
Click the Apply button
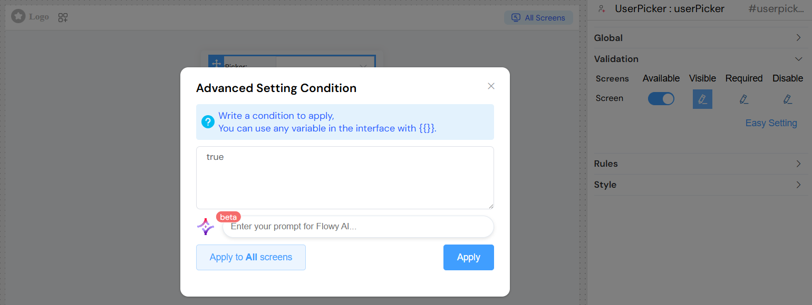(468, 257)
